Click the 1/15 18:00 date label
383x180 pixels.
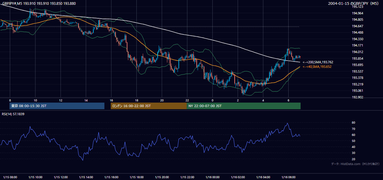tap(137, 177)
